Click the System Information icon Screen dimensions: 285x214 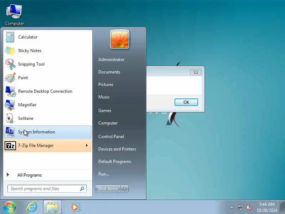click(x=10, y=132)
